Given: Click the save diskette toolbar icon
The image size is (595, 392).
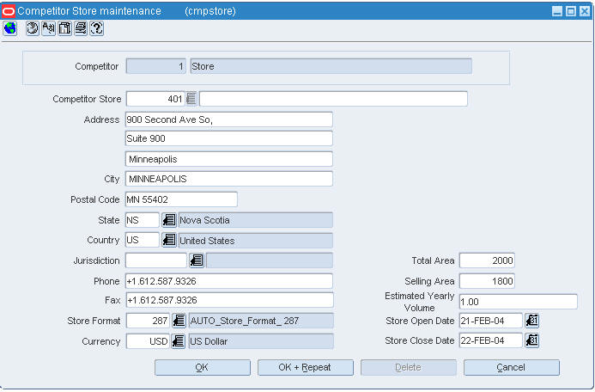Looking at the screenshot, I should [64, 28].
